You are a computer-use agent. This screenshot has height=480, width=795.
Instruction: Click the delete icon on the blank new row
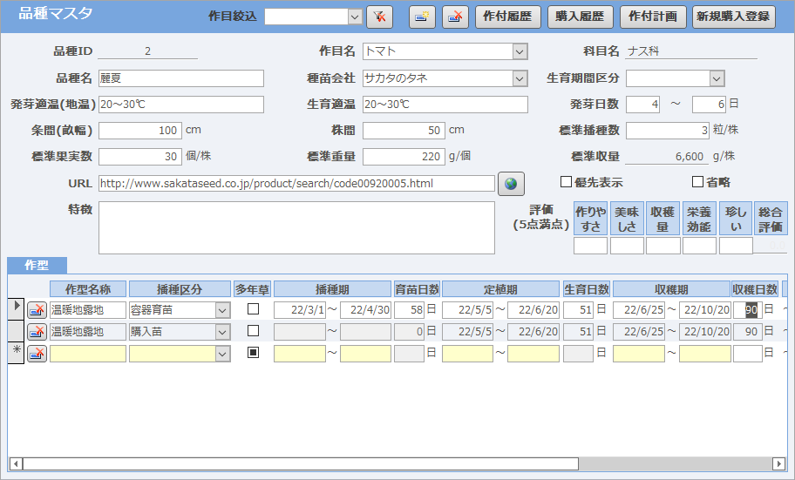coord(37,353)
